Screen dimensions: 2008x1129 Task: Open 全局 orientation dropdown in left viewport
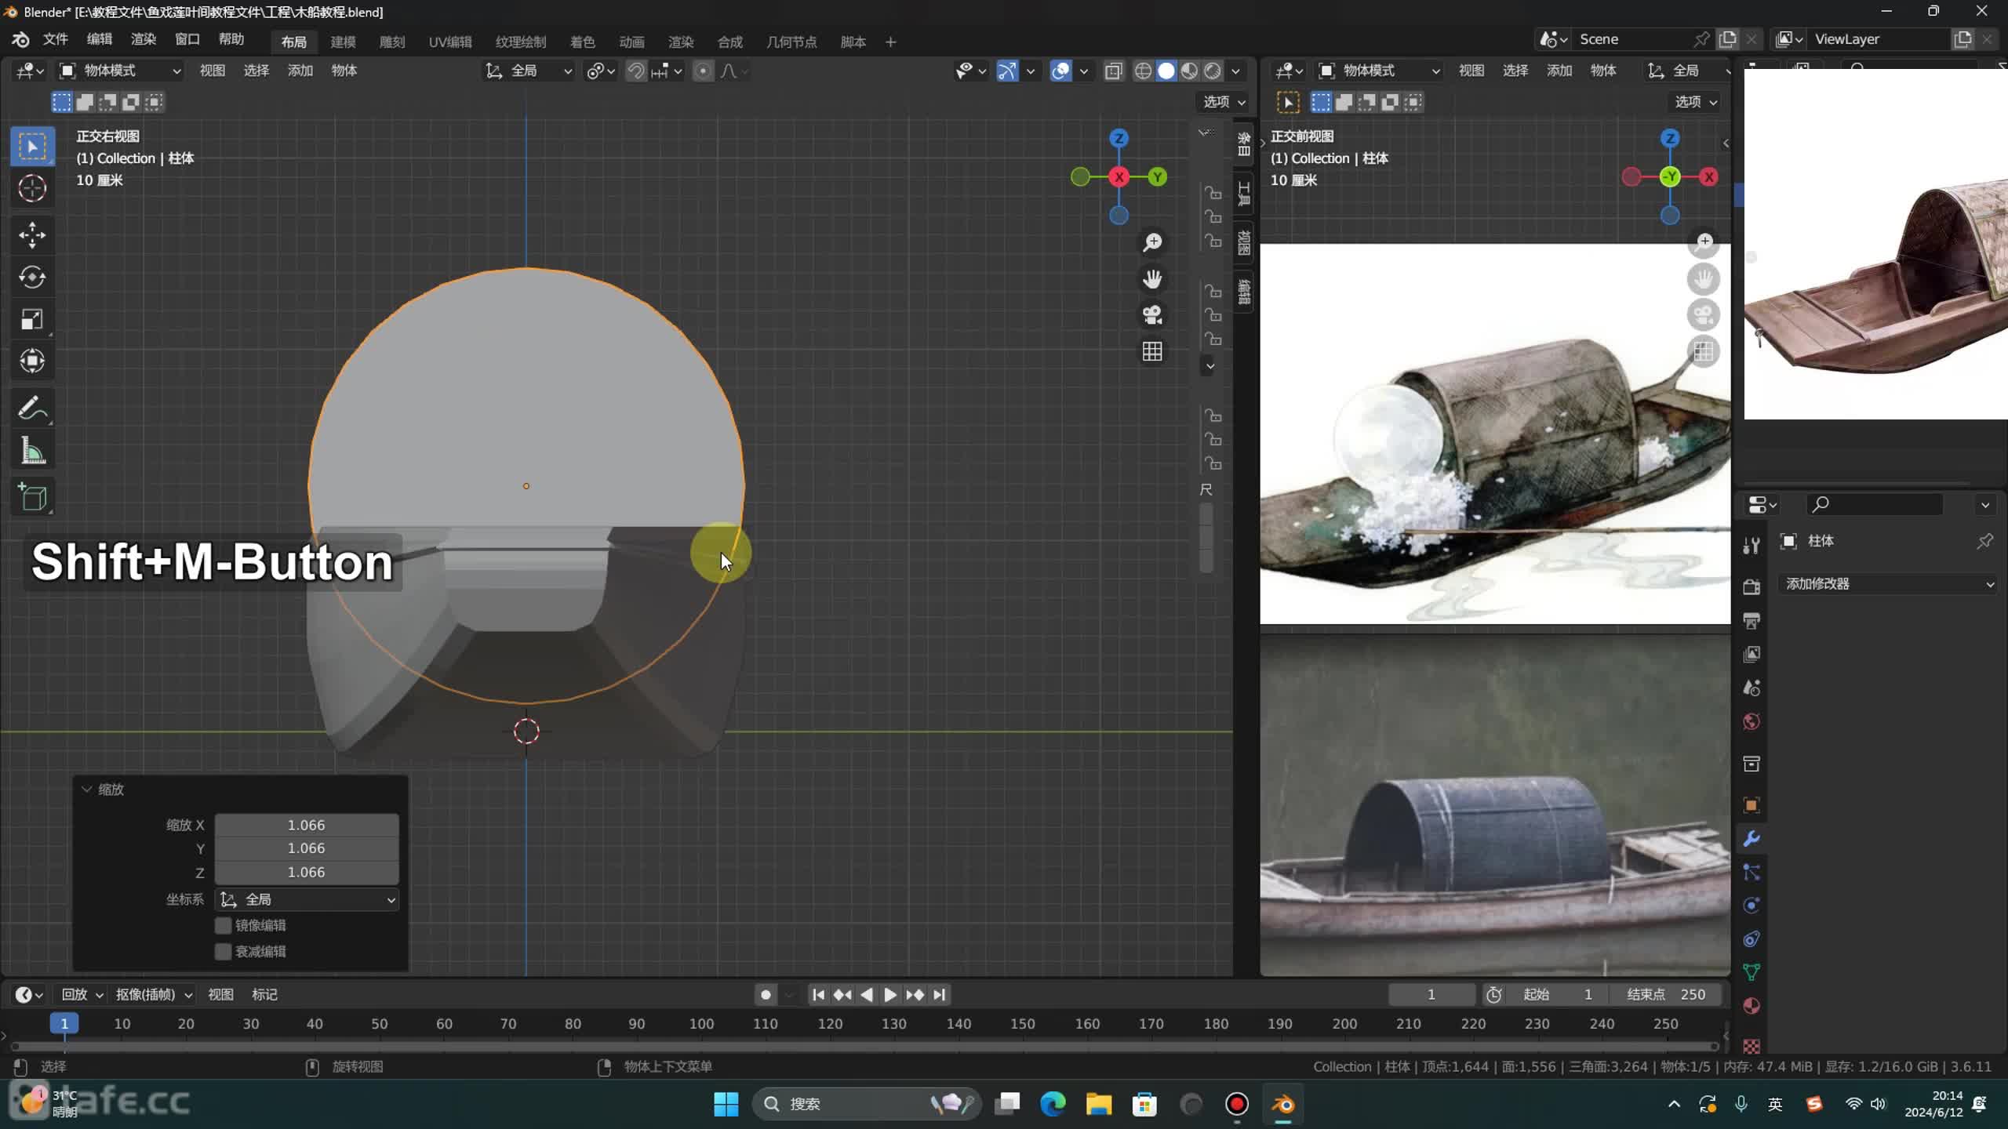pyautogui.click(x=529, y=71)
